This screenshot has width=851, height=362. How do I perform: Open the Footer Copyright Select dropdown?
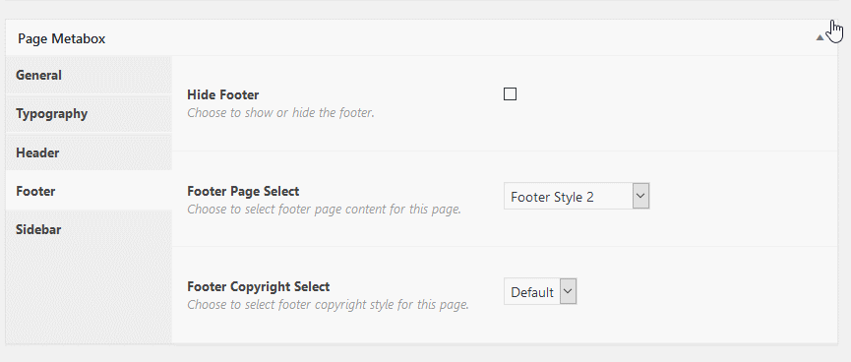[x=540, y=292]
